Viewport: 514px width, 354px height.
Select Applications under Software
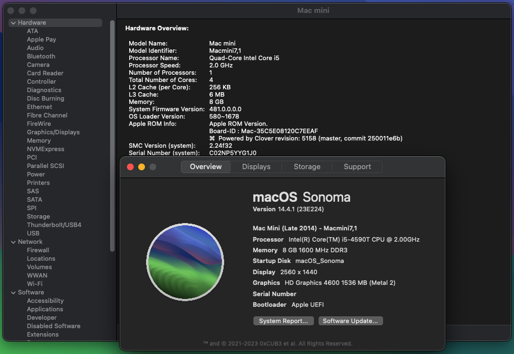point(45,309)
